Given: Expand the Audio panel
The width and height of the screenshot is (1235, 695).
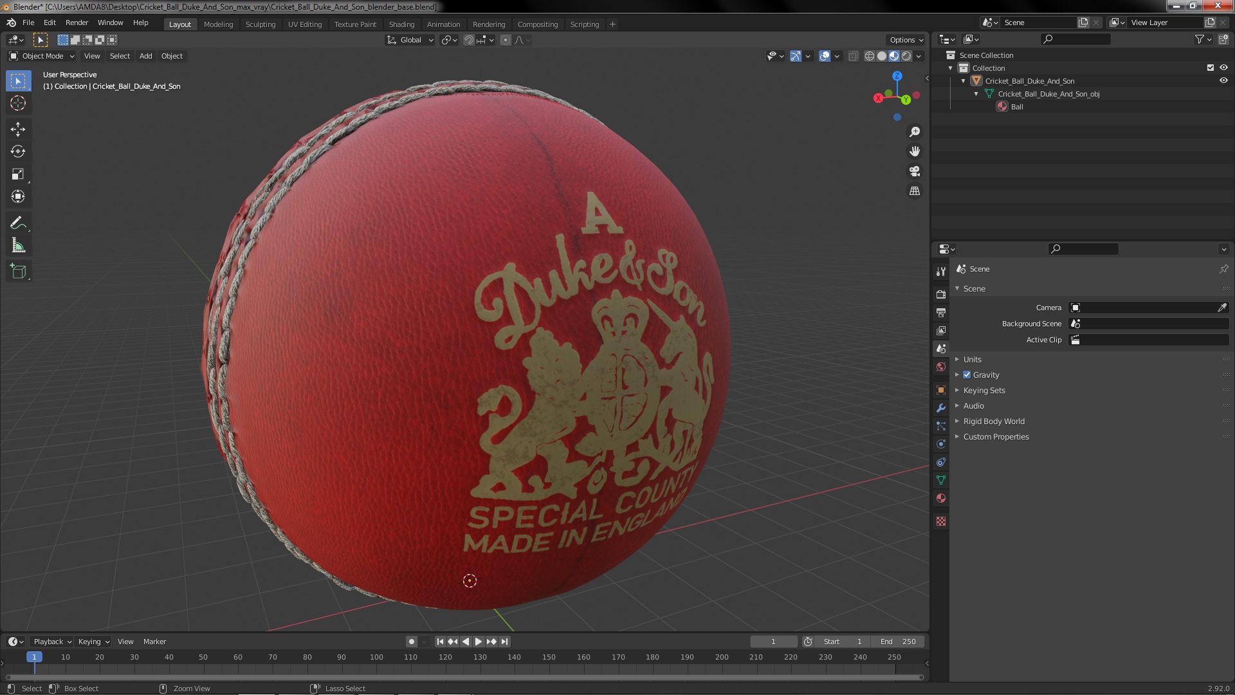Looking at the screenshot, I should pos(973,405).
